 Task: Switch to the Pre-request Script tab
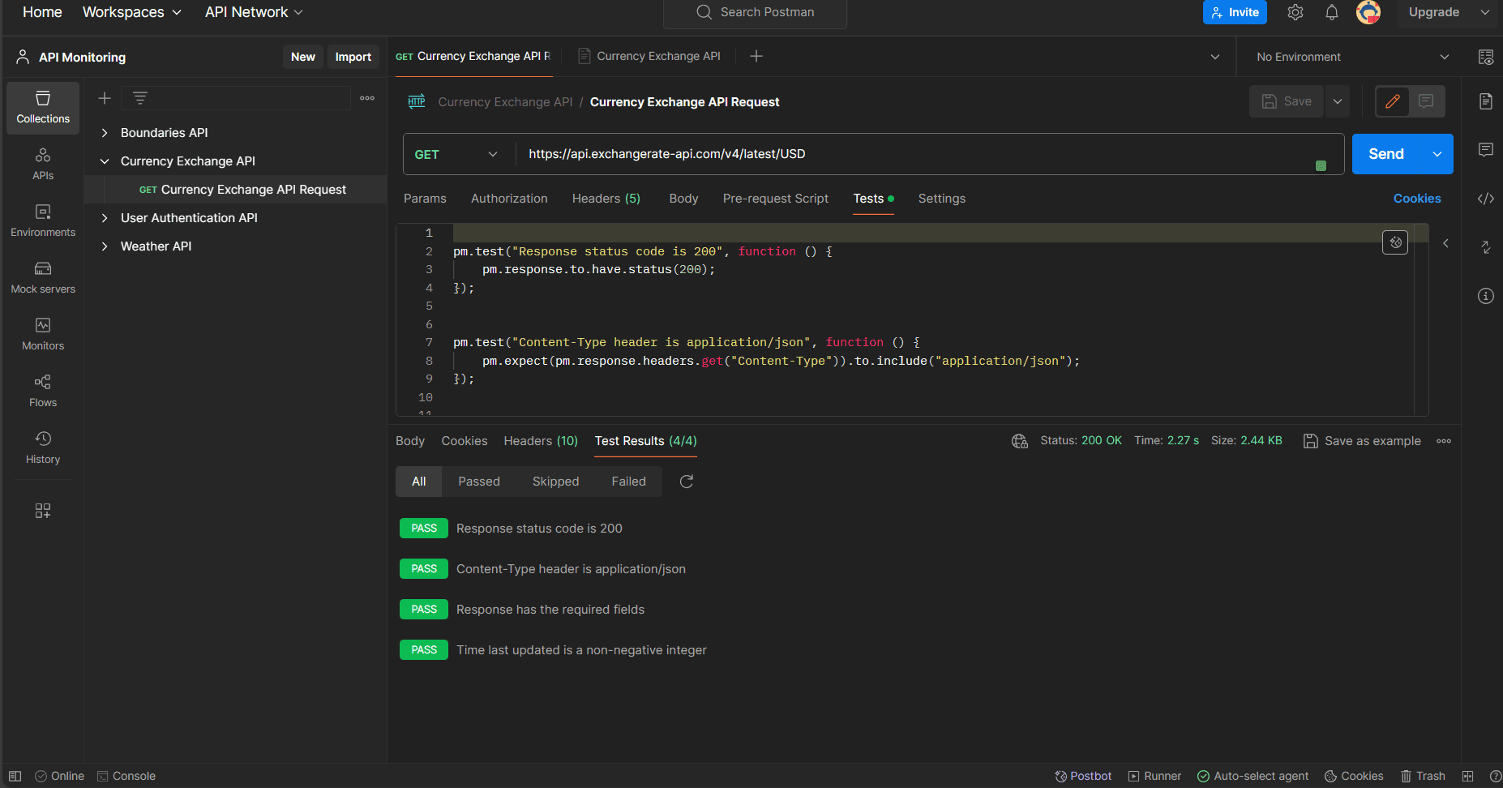click(776, 199)
